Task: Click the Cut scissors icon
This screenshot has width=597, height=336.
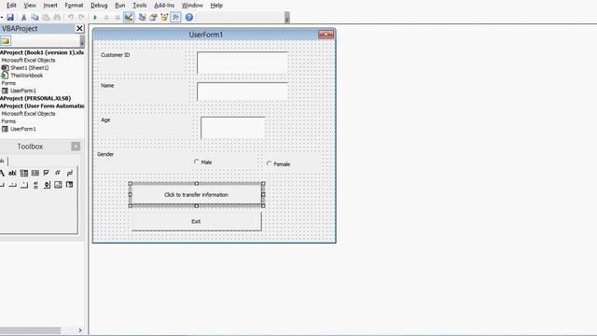Action: [x=23, y=17]
